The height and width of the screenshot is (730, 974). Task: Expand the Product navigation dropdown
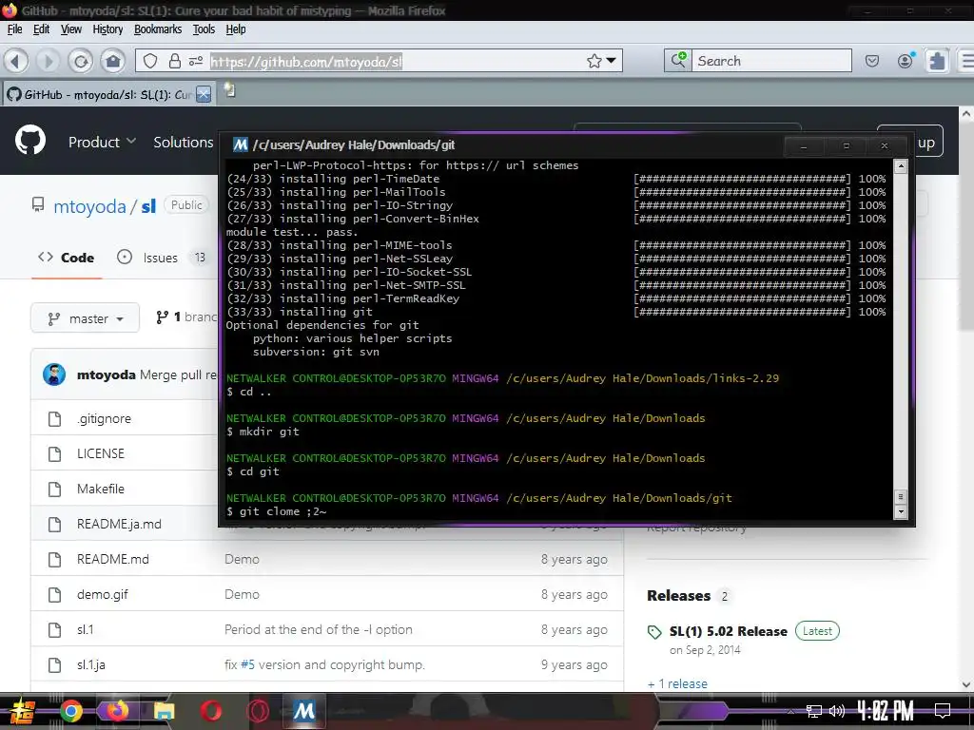coord(102,143)
